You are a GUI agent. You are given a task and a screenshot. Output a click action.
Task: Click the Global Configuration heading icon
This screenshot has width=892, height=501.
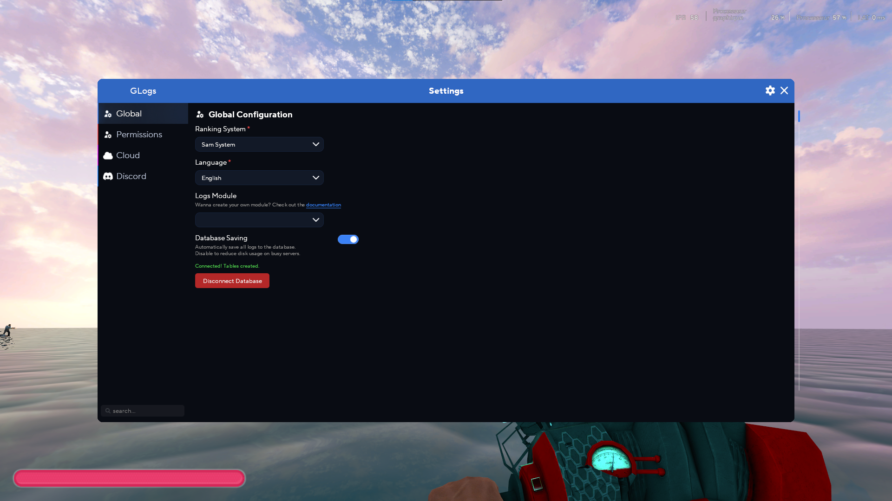click(200, 115)
